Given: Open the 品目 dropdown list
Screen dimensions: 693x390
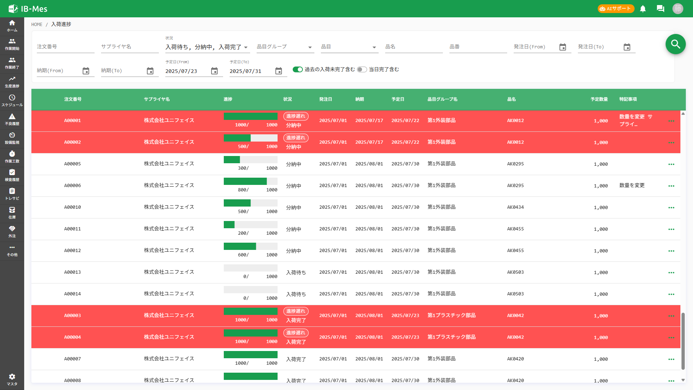Looking at the screenshot, I should point(374,47).
